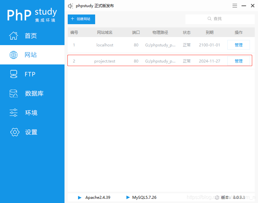Open the localhost domain link
258x203 pixels.
click(104, 45)
